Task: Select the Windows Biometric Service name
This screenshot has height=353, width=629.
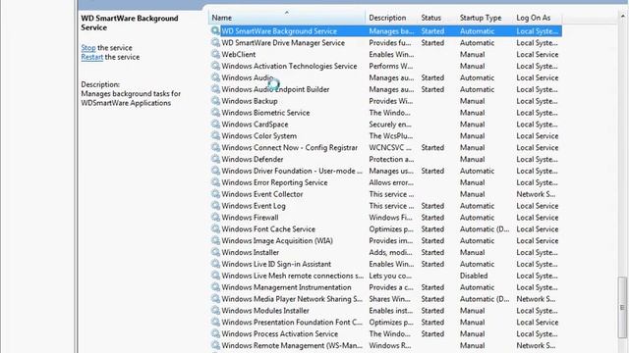Action: pyautogui.click(x=265, y=113)
